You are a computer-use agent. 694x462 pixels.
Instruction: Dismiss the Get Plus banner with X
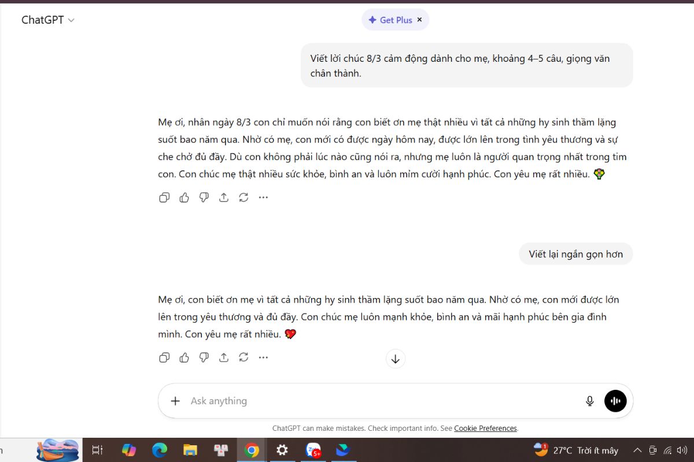[x=420, y=20]
